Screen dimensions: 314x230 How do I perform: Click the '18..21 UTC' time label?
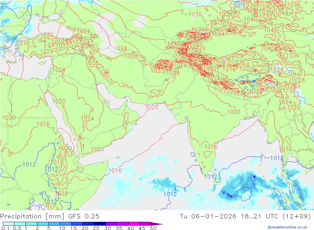[260, 217]
